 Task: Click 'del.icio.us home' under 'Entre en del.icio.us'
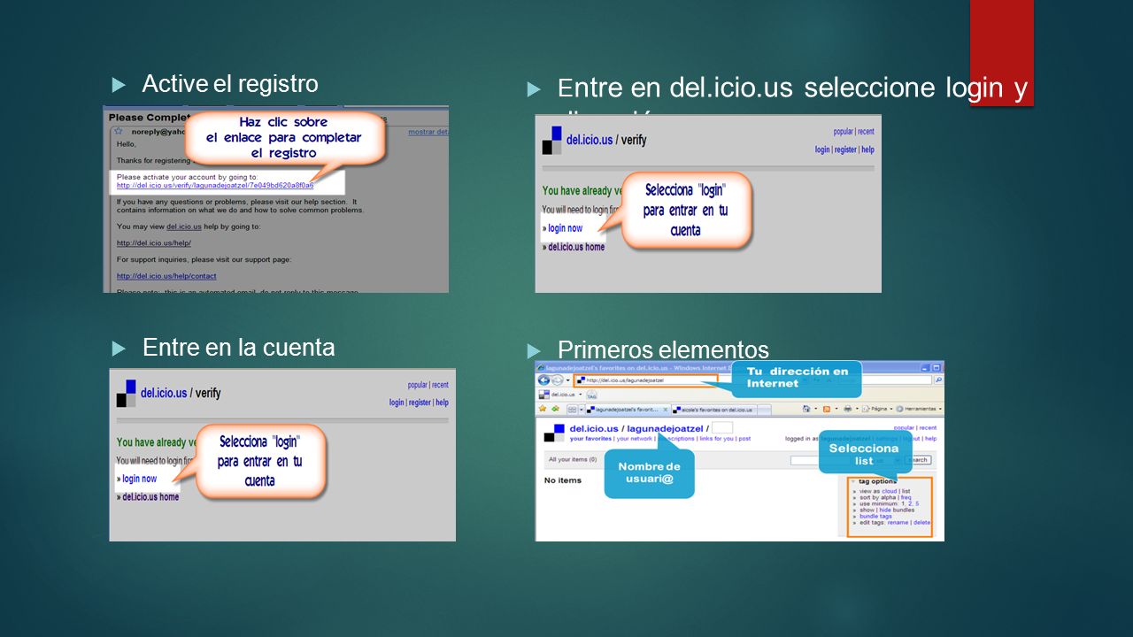(576, 247)
